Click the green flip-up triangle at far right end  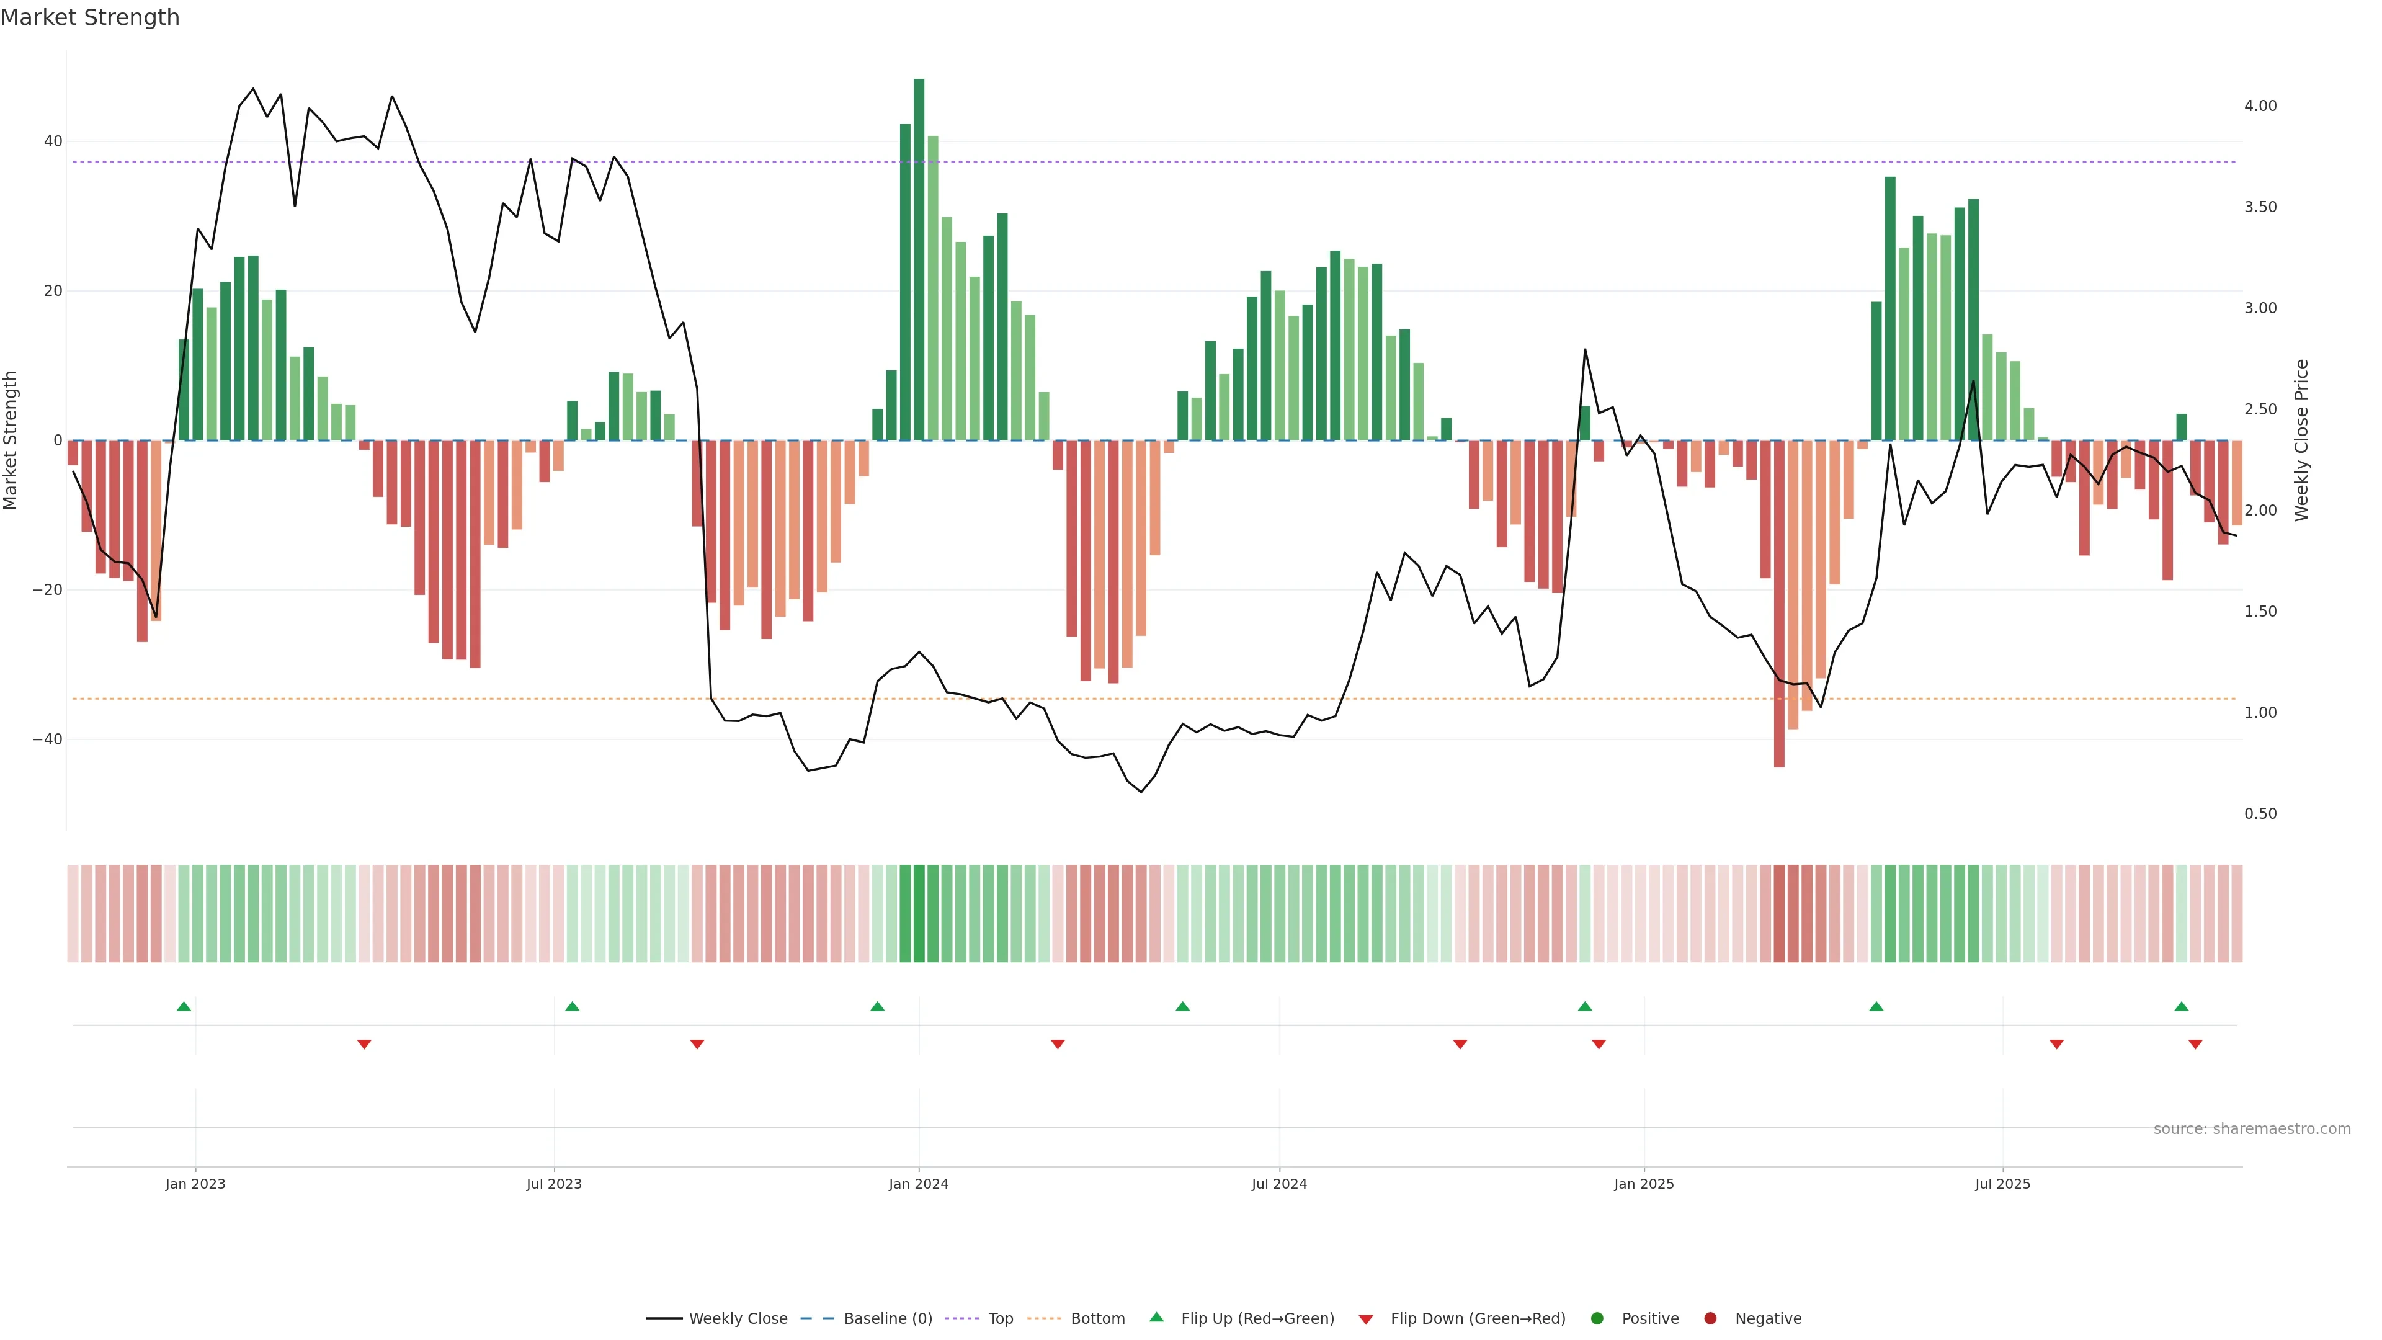pyautogui.click(x=2182, y=1006)
